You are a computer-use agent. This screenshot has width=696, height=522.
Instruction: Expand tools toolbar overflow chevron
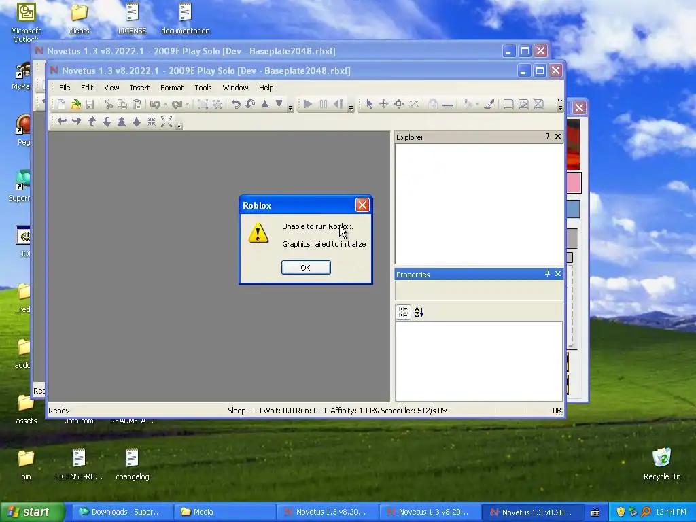click(x=560, y=105)
